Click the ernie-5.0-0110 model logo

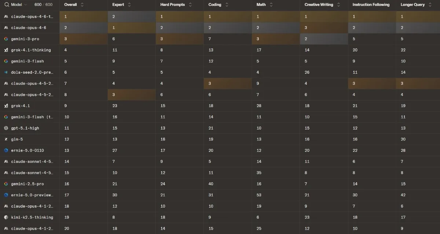point(6,150)
